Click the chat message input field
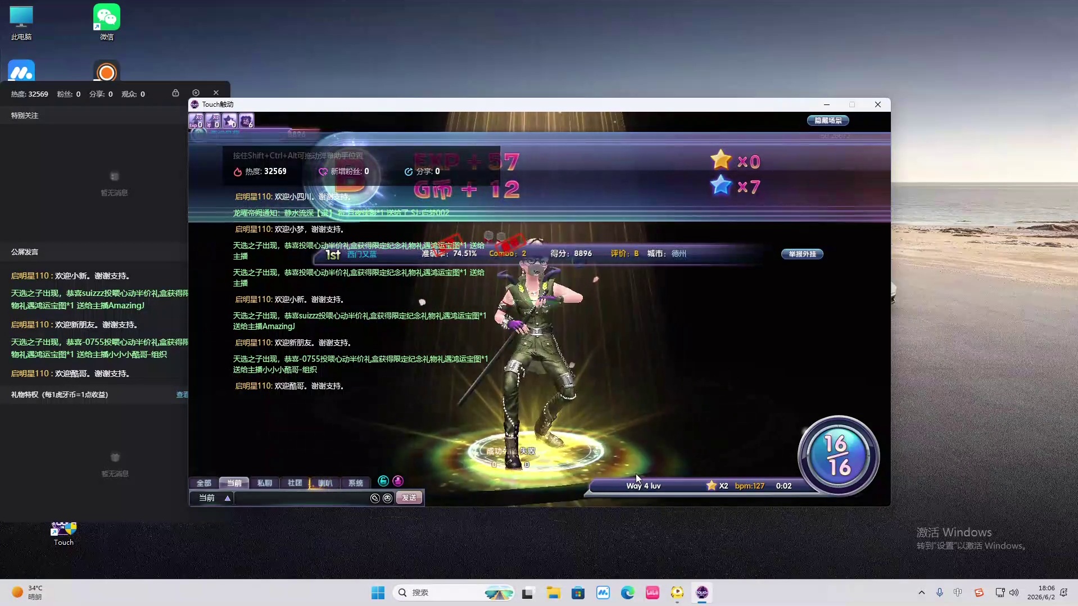The image size is (1078, 606). point(301,498)
